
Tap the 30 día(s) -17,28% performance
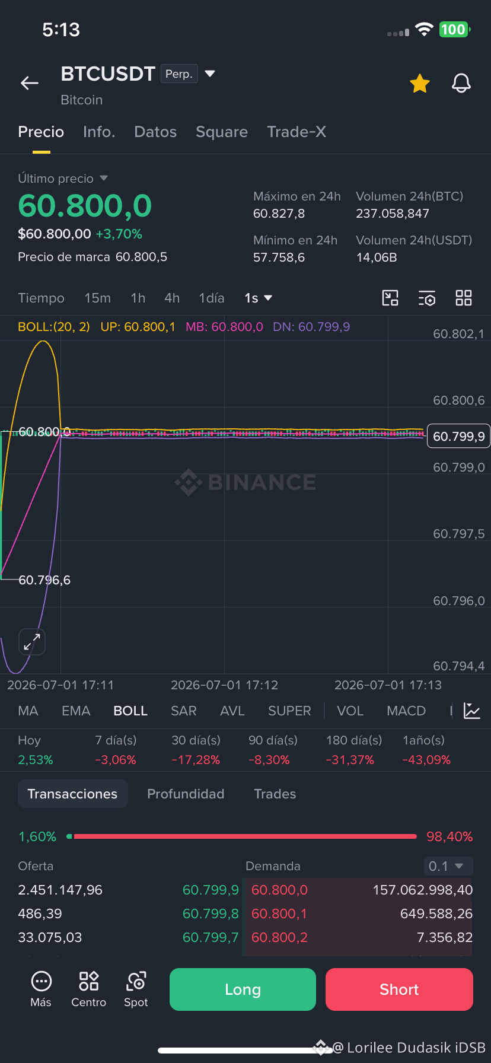[x=196, y=750]
